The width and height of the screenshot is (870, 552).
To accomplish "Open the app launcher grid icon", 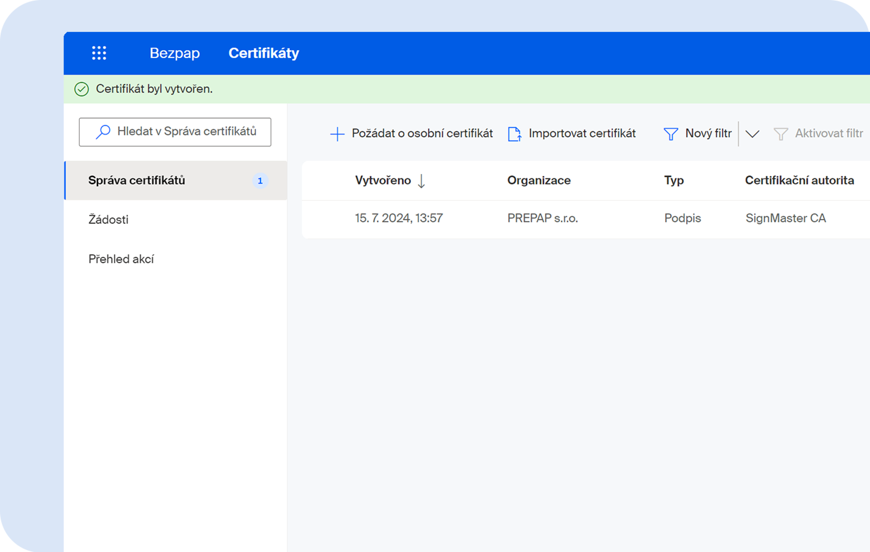I will click(x=99, y=53).
